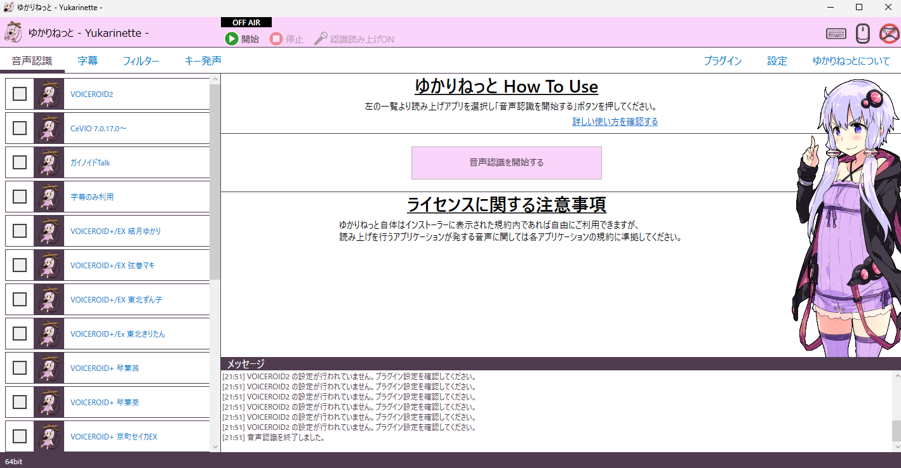The width and height of the screenshot is (901, 468).
Task: Click the CeVIO 7.0.17.0～ label
Action: point(98,129)
